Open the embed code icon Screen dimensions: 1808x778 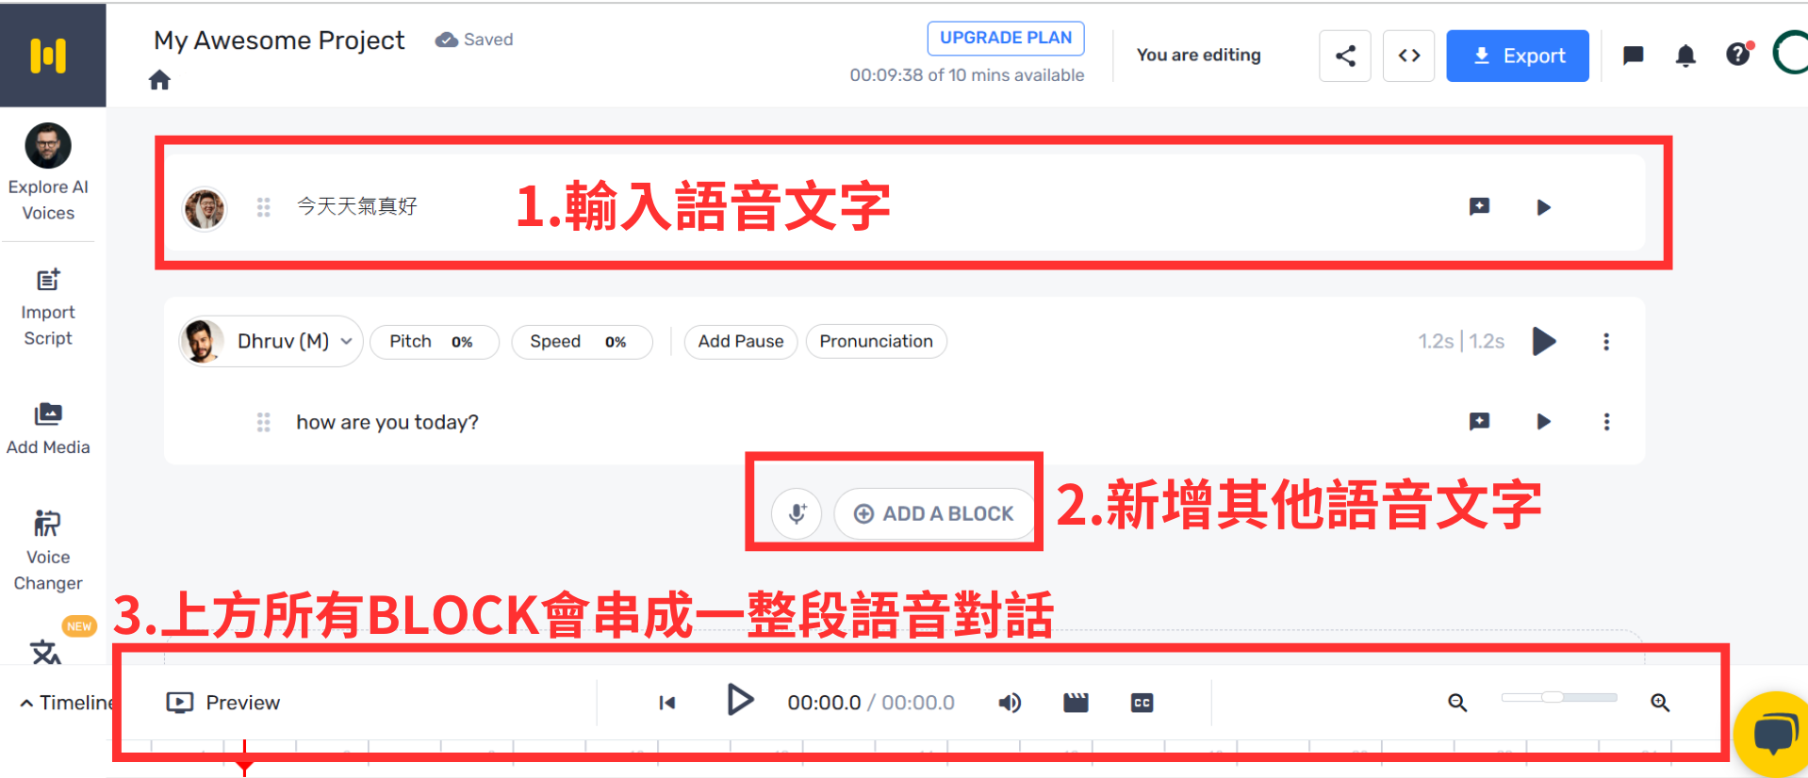(x=1408, y=56)
